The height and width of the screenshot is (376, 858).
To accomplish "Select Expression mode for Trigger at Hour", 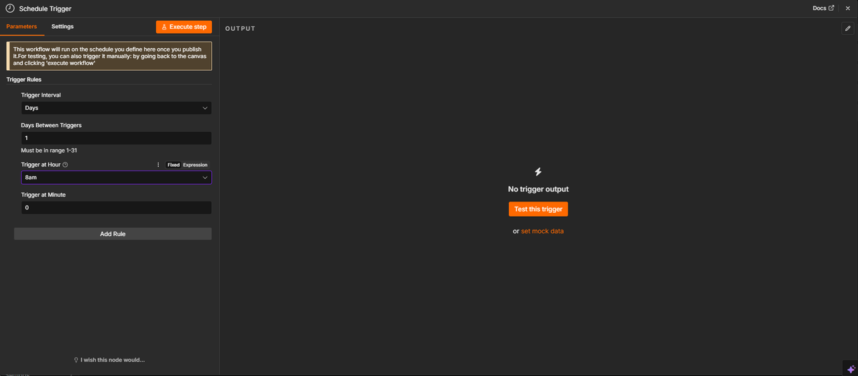I will 195,165.
